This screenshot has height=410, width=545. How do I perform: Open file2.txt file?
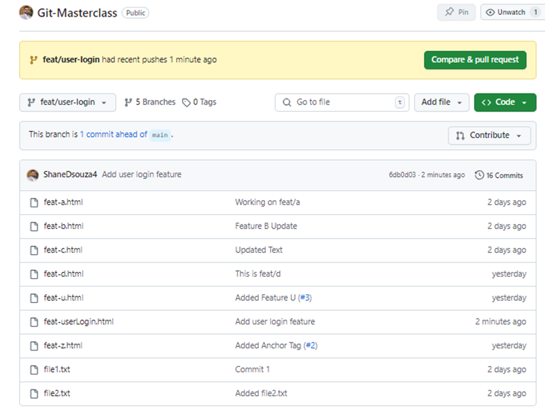click(x=57, y=393)
